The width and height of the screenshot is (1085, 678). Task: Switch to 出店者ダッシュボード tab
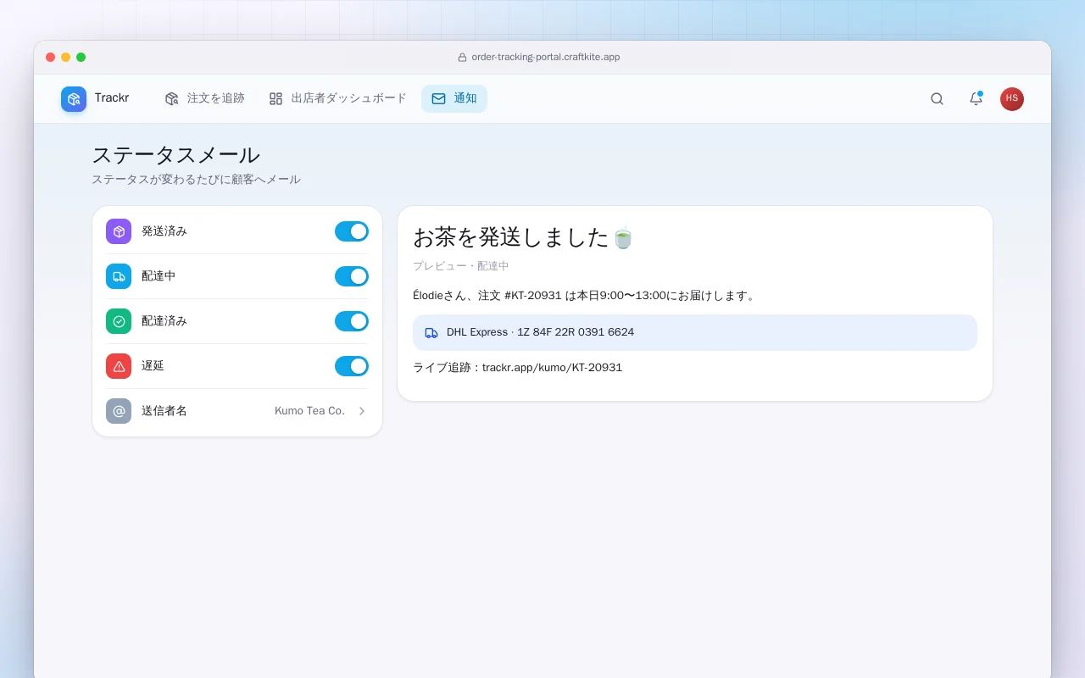click(x=338, y=98)
